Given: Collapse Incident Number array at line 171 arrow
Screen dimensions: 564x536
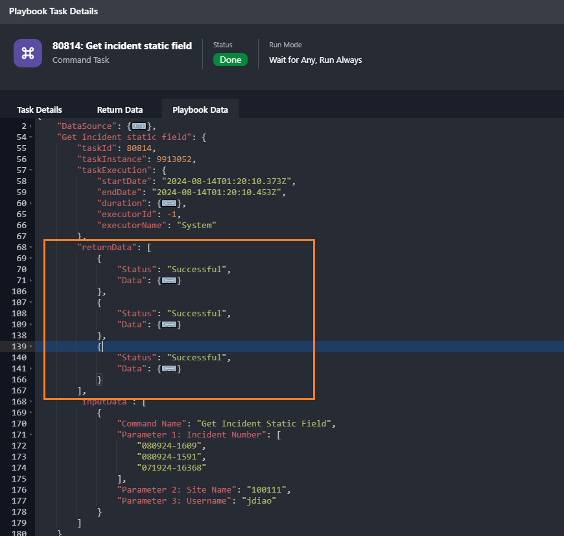Looking at the screenshot, I should coord(30,435).
